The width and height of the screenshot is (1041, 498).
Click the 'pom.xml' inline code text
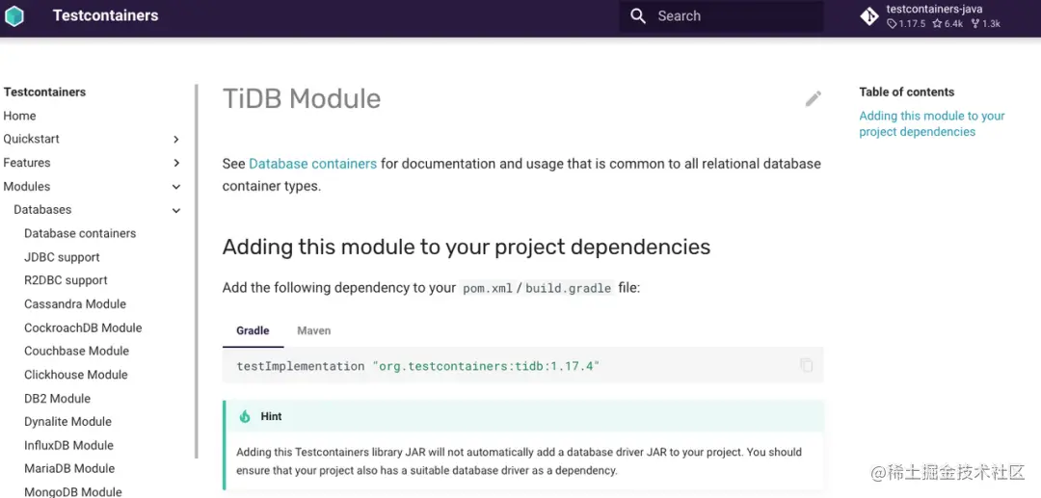[488, 288]
